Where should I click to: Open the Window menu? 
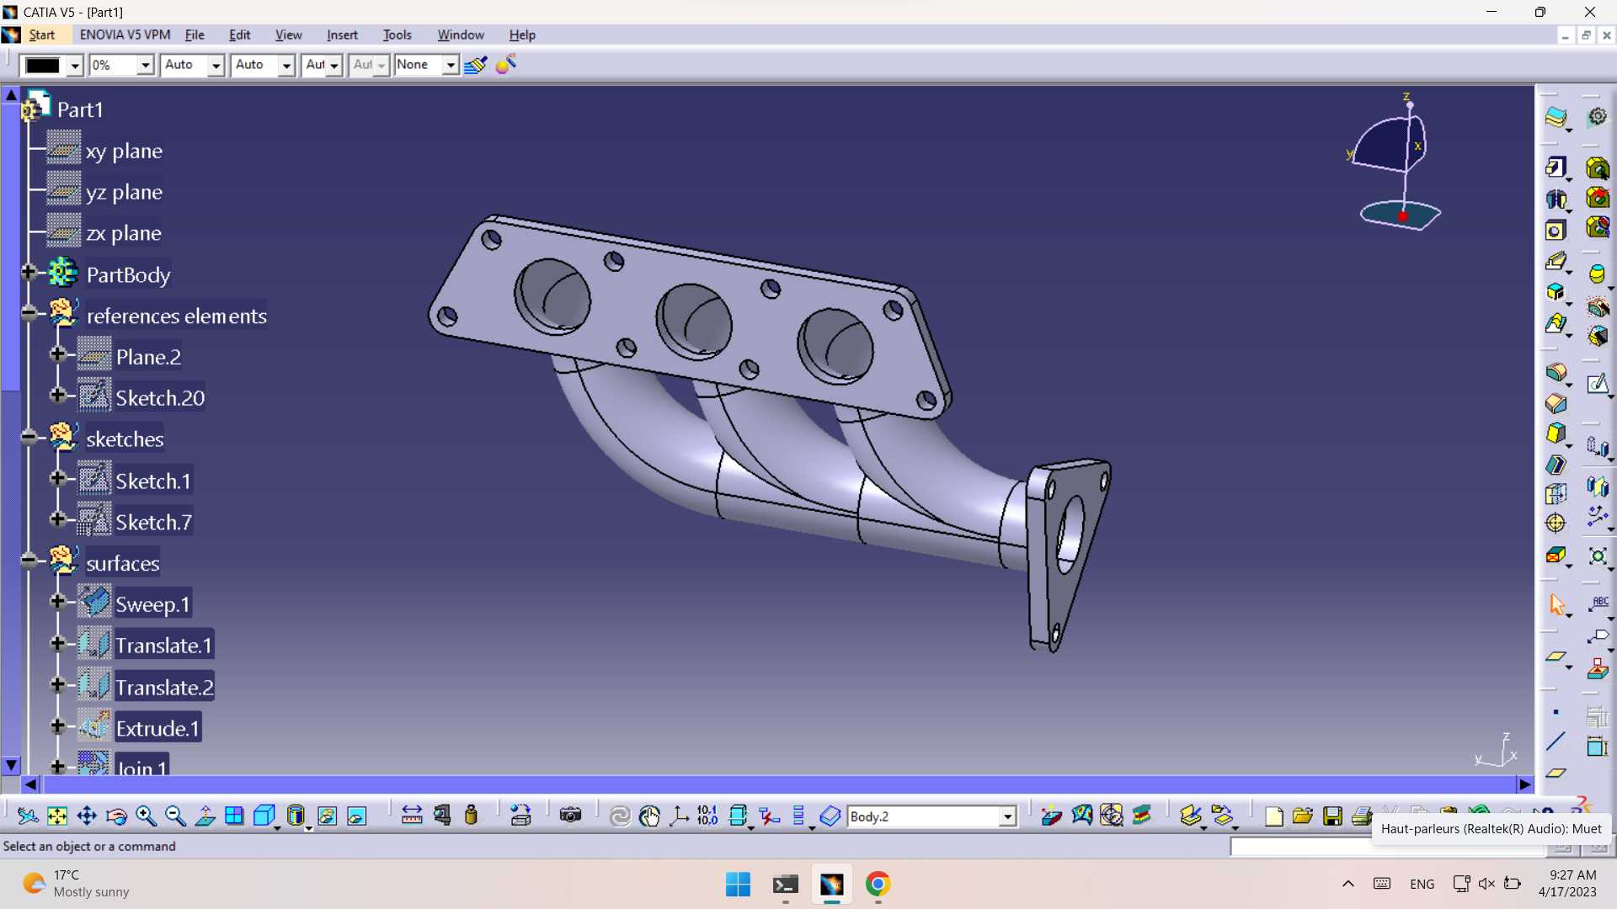tap(461, 35)
